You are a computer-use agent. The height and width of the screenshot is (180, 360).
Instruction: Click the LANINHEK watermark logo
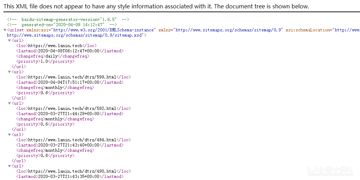pos(331,171)
